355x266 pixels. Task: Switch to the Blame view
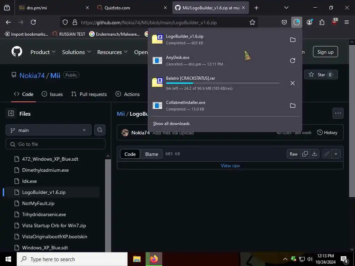151,154
